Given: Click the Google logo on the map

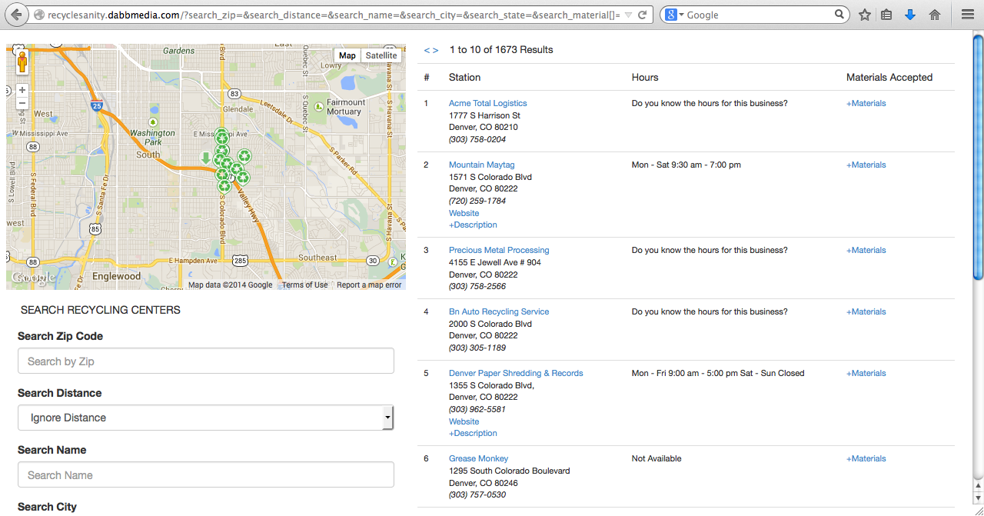Looking at the screenshot, I should pos(32,278).
